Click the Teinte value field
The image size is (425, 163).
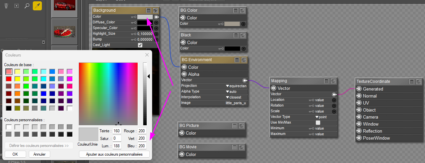tap(117, 131)
